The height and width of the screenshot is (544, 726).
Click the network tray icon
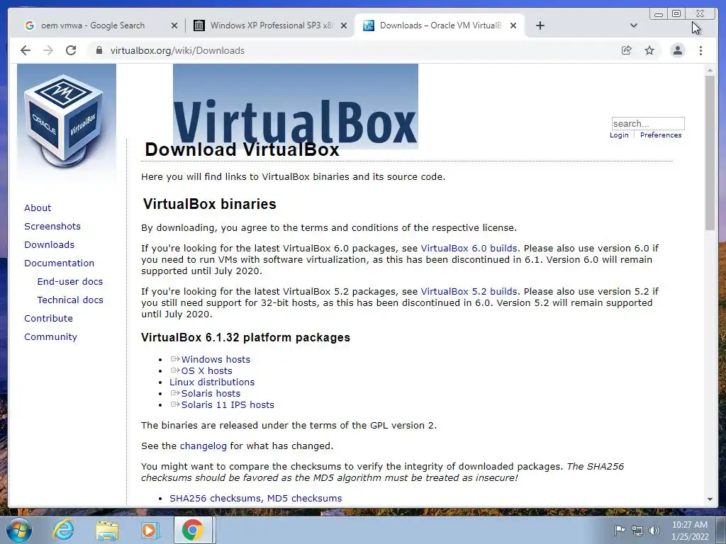pyautogui.click(x=637, y=531)
